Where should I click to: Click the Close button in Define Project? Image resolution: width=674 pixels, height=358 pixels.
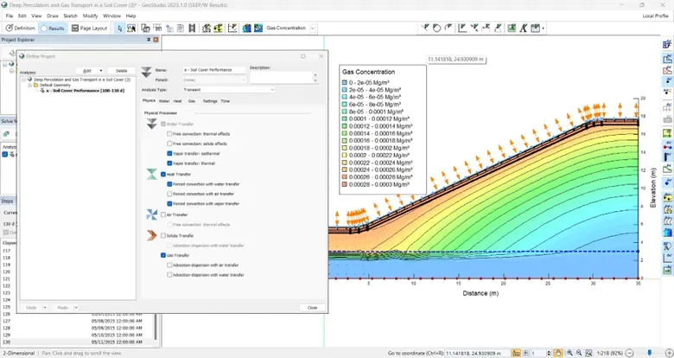(x=312, y=307)
